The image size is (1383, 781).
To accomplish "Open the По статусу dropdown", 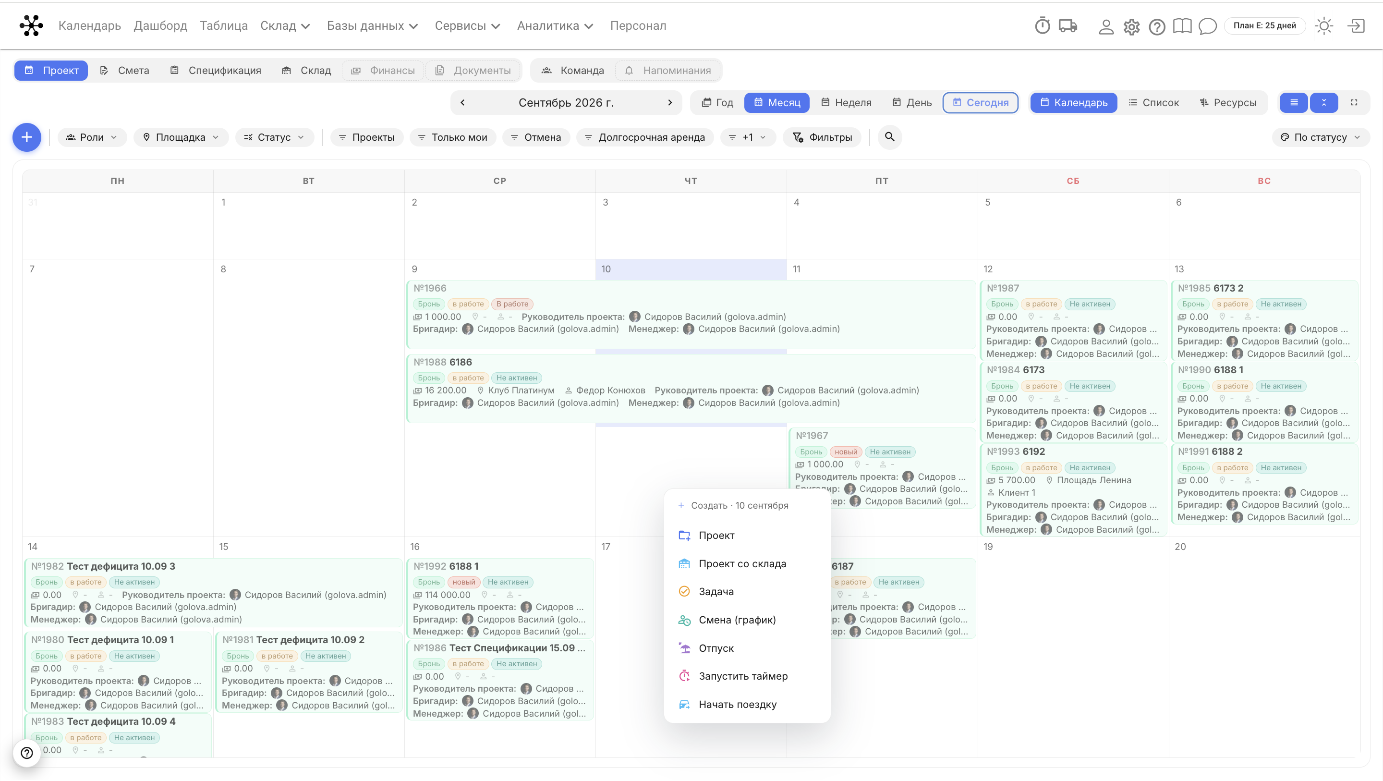I will point(1320,137).
